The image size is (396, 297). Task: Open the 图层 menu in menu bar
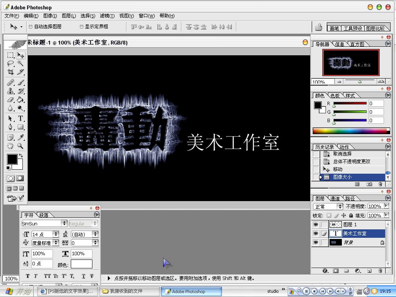click(69, 15)
